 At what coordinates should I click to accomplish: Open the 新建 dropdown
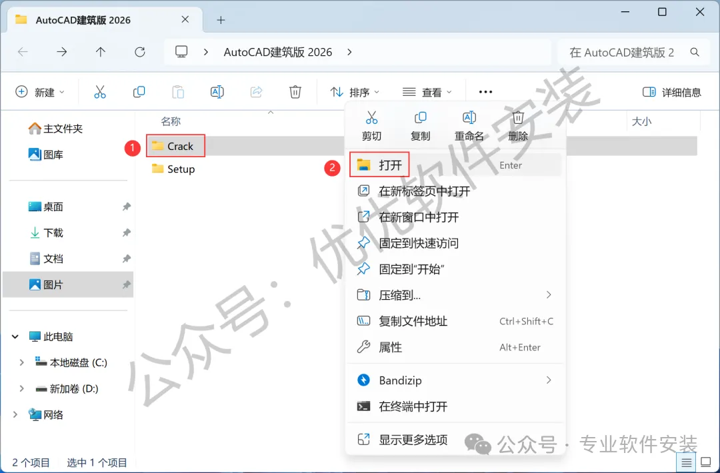tap(41, 92)
